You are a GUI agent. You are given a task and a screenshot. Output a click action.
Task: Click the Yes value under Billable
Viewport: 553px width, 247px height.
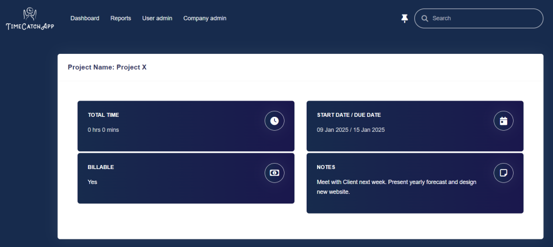(x=92, y=182)
